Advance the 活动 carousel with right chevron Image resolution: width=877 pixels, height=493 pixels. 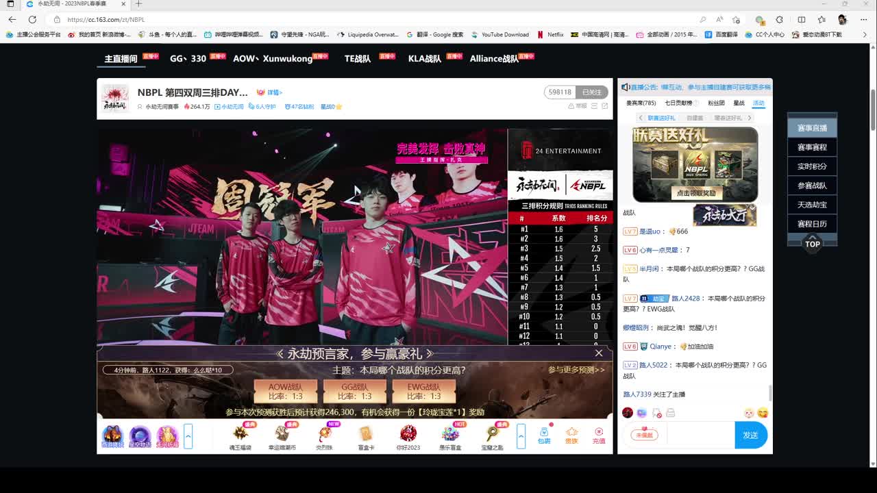click(750, 116)
